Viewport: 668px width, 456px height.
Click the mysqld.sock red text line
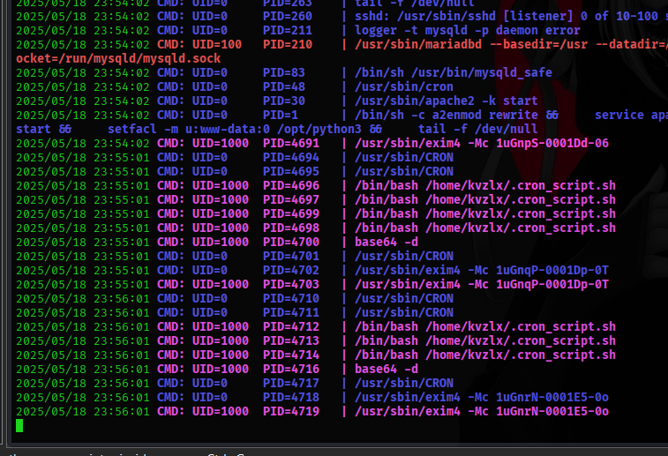118,58
